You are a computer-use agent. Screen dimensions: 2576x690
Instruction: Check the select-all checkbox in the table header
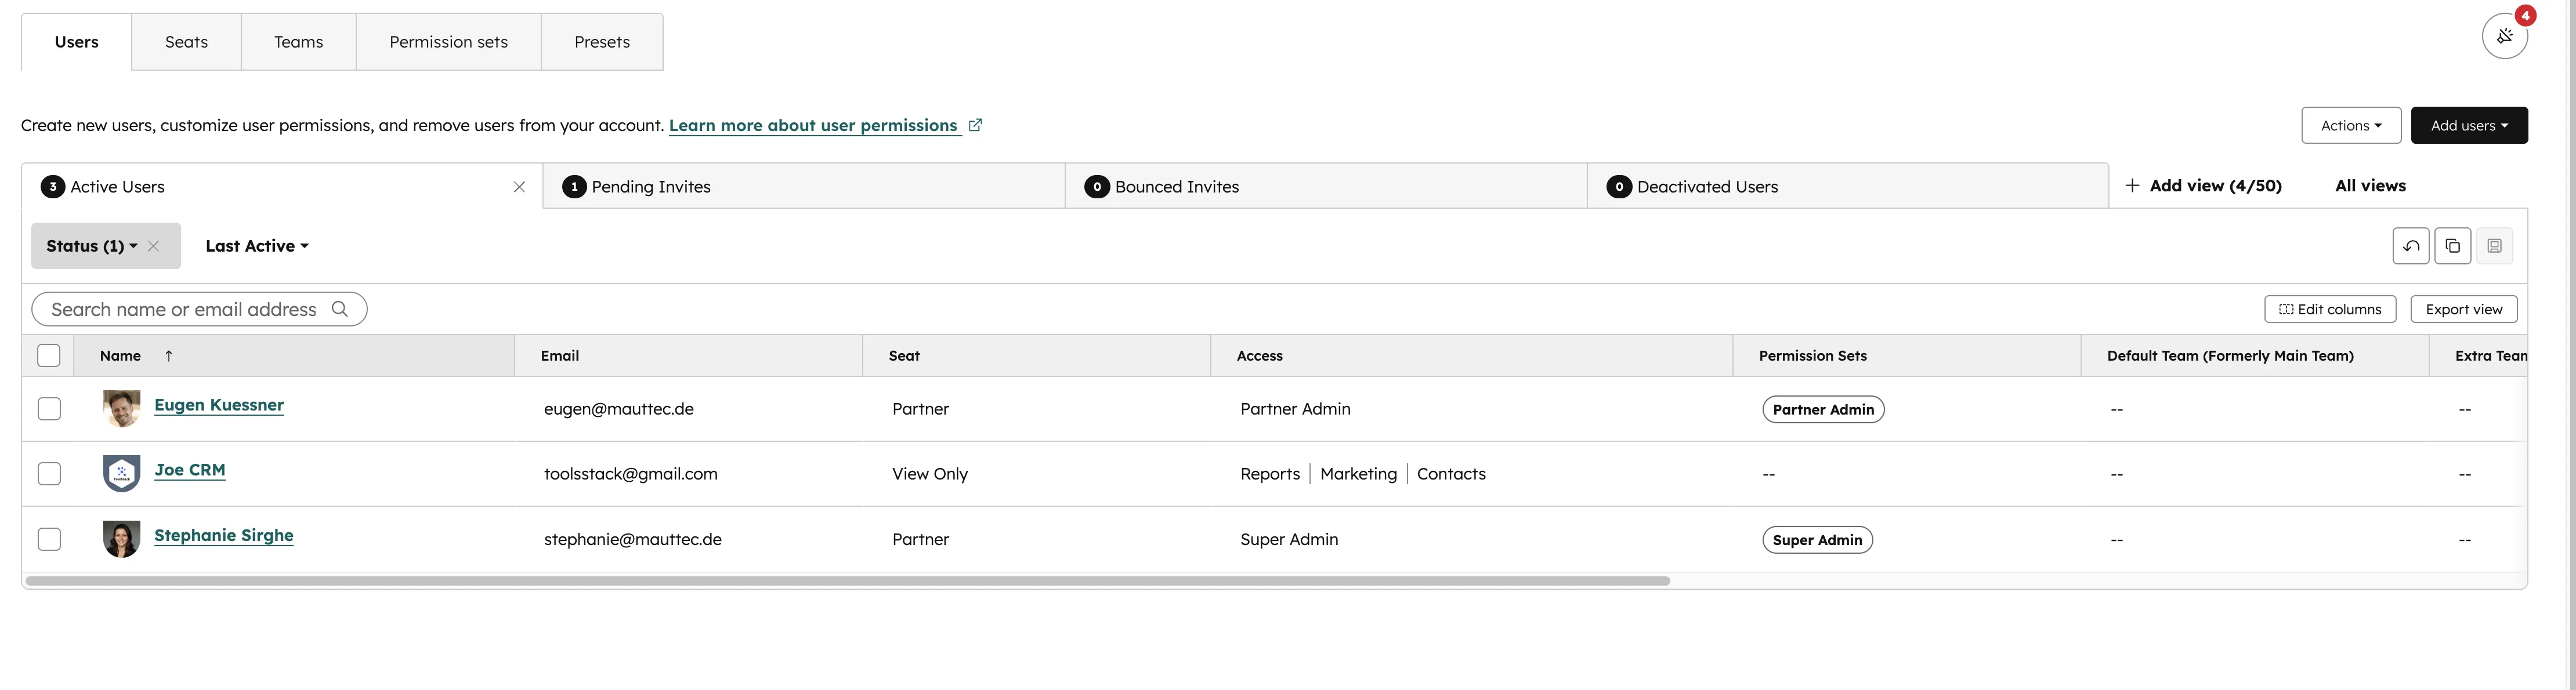49,355
